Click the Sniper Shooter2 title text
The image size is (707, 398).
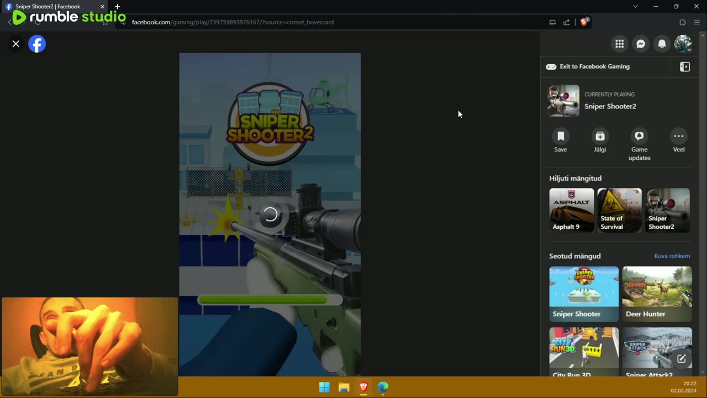[610, 106]
